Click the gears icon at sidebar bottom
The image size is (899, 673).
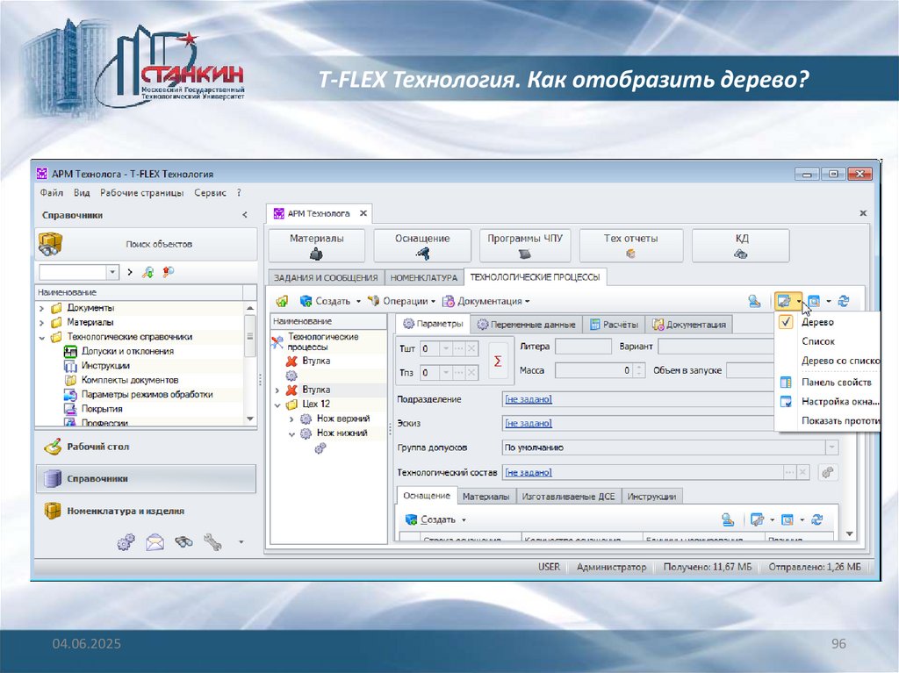pos(126,541)
